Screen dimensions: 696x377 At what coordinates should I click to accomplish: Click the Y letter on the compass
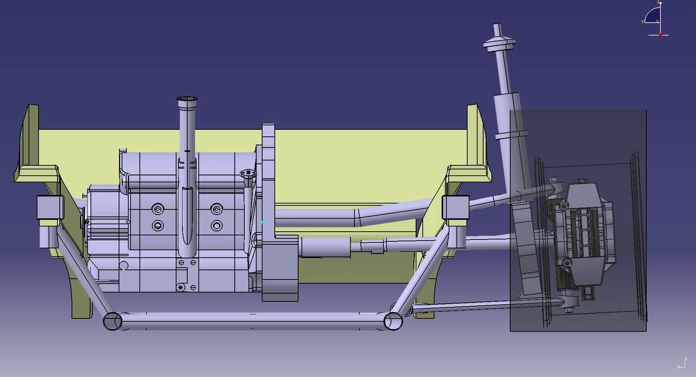pos(643,22)
